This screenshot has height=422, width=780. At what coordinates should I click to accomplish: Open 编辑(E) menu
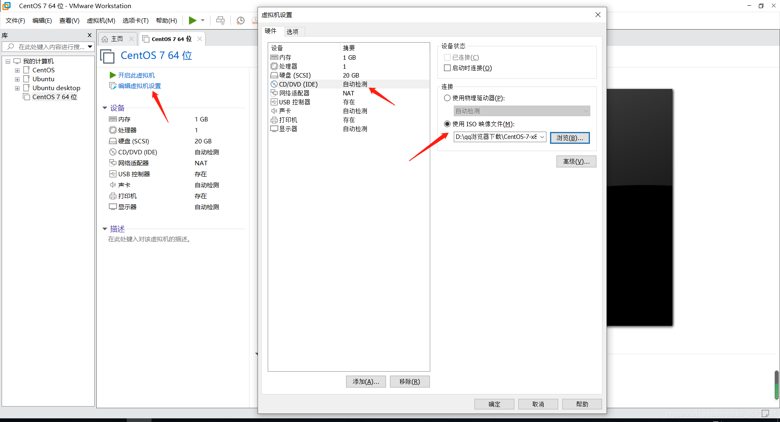tap(42, 21)
